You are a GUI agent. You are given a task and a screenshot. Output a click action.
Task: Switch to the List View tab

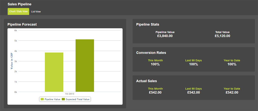coord(36,12)
